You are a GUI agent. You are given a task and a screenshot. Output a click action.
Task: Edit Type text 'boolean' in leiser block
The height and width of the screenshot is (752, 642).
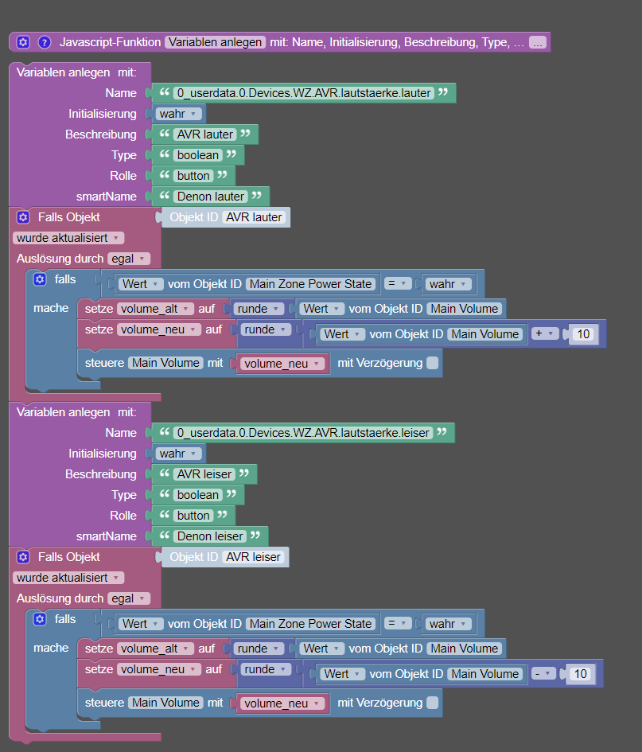click(198, 494)
